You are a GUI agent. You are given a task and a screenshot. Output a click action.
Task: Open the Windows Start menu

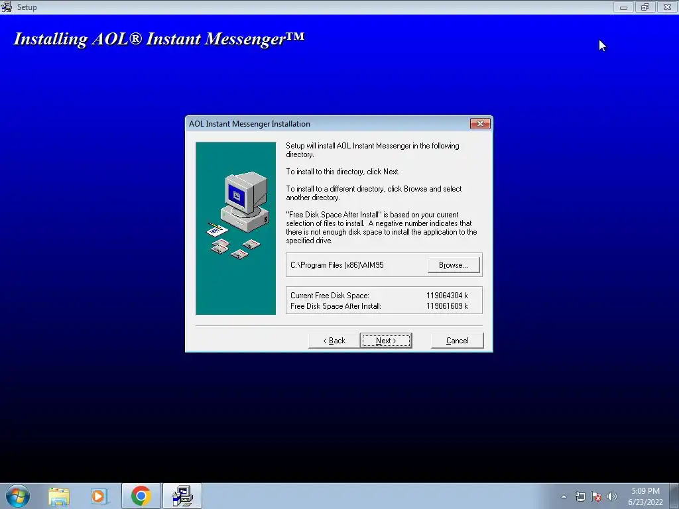click(18, 496)
